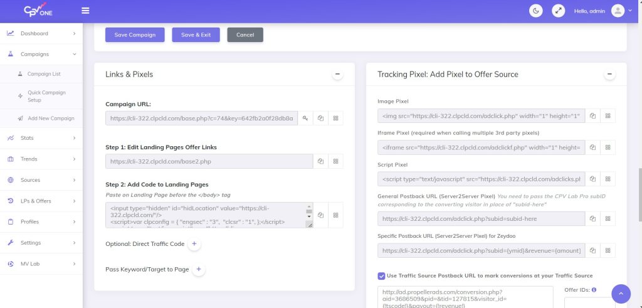The image size is (642, 308).
Task: Click the General Postback URL field
Action: point(481,219)
